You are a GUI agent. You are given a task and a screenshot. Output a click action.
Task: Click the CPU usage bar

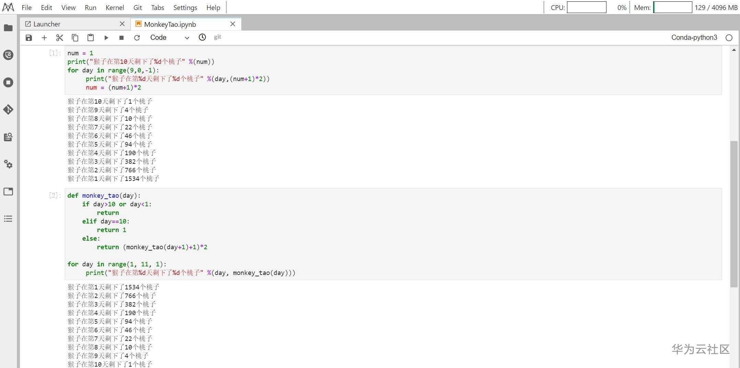(x=587, y=8)
